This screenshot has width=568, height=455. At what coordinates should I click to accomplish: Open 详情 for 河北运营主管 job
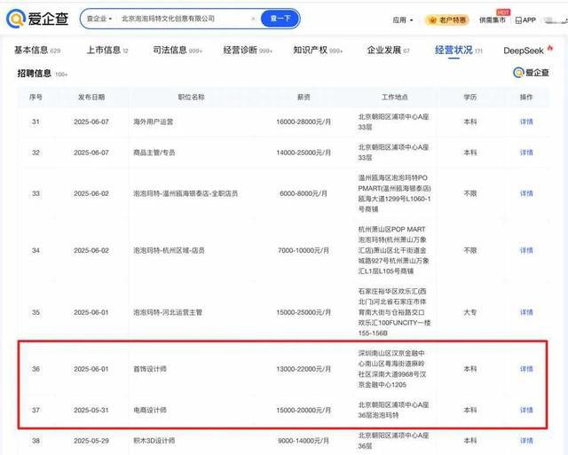click(526, 312)
